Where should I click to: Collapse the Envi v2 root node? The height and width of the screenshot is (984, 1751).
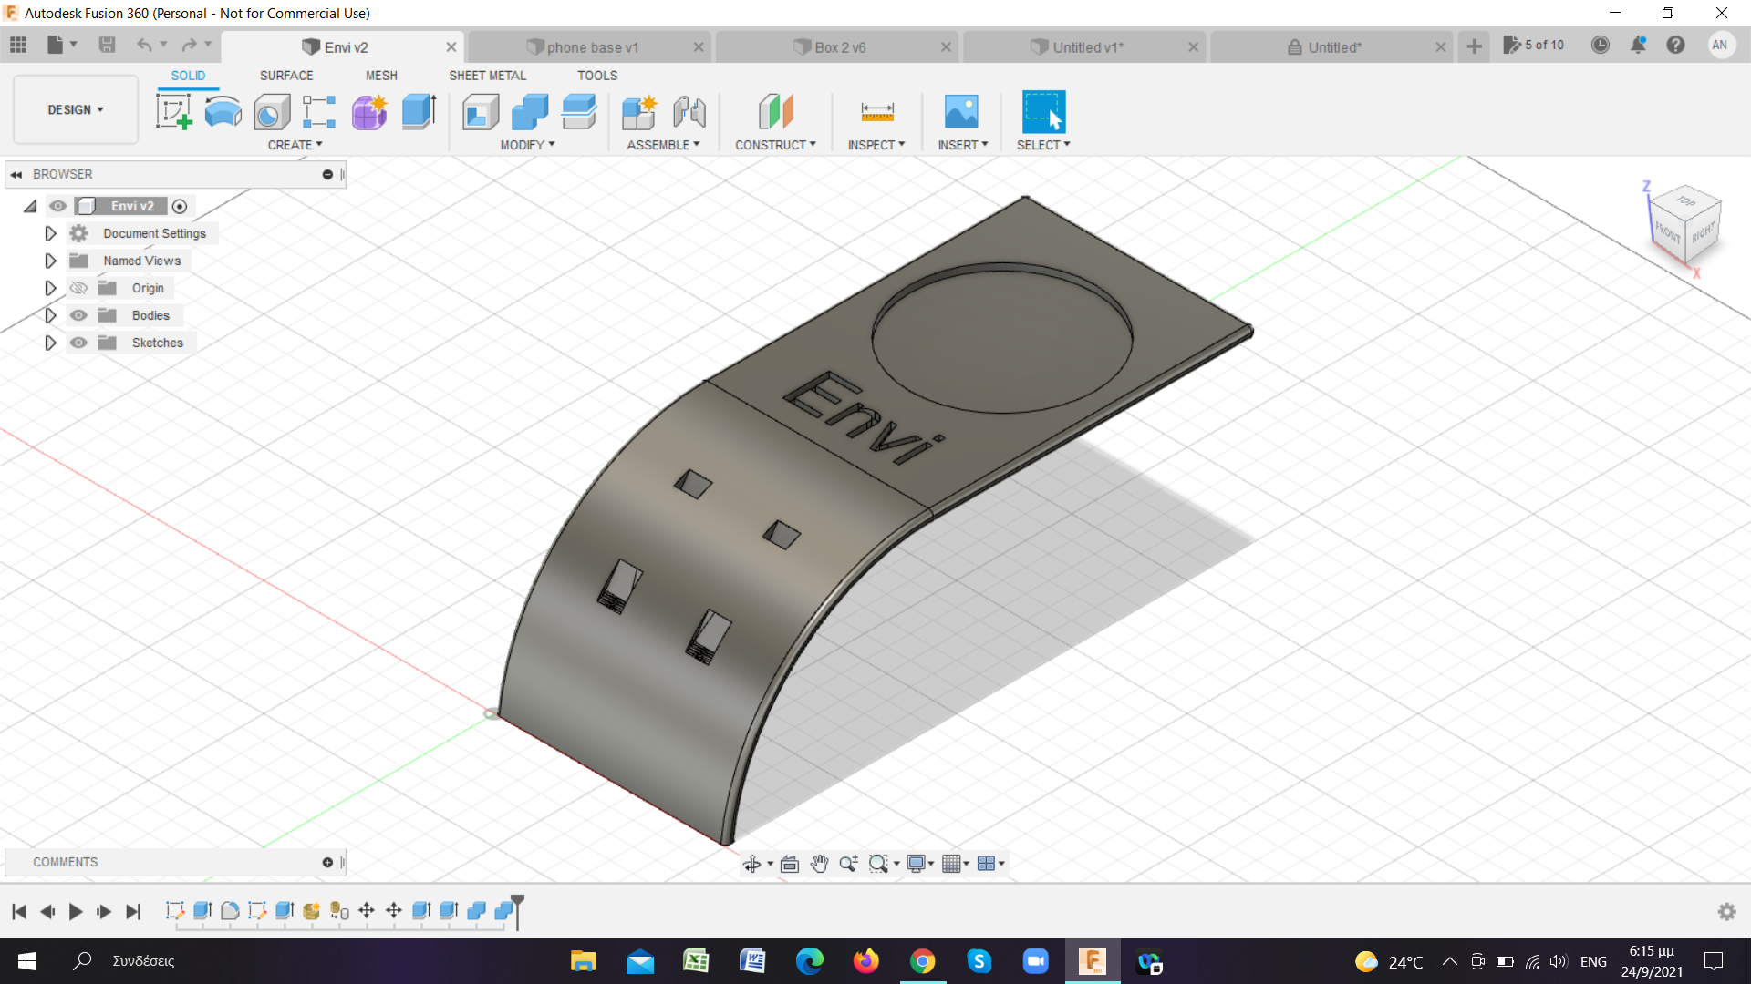click(30, 206)
